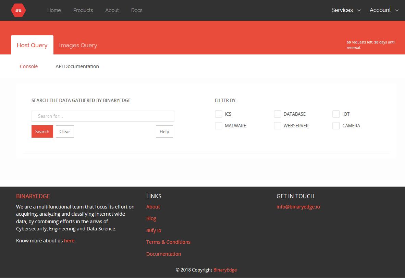
Task: Open Docs in the navigation bar
Action: click(x=137, y=10)
